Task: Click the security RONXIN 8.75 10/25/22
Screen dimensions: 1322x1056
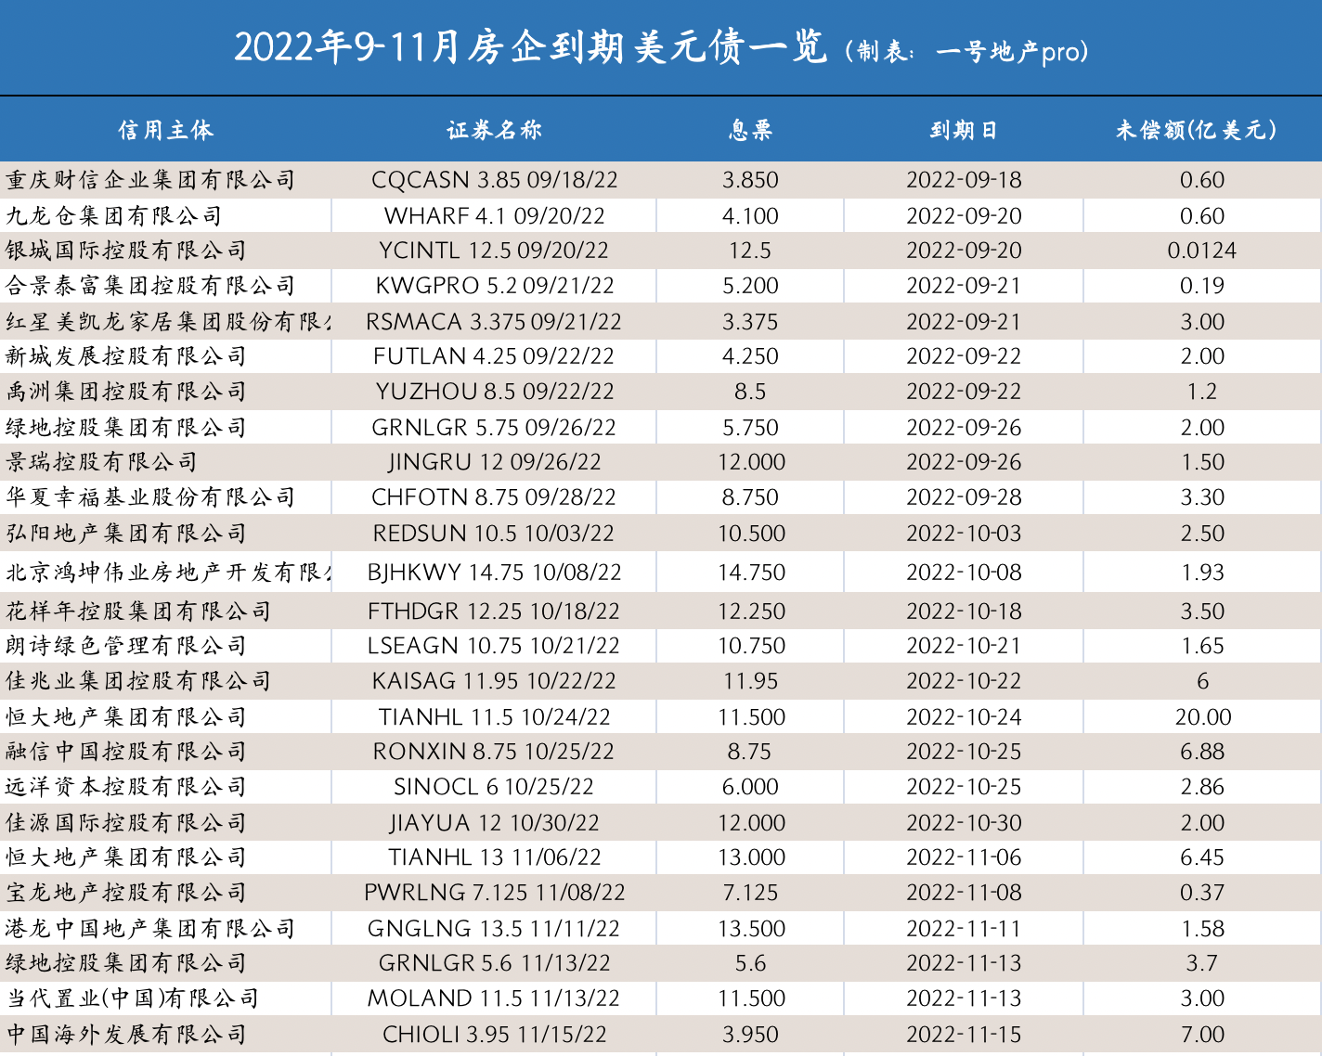Action: pos(494,752)
